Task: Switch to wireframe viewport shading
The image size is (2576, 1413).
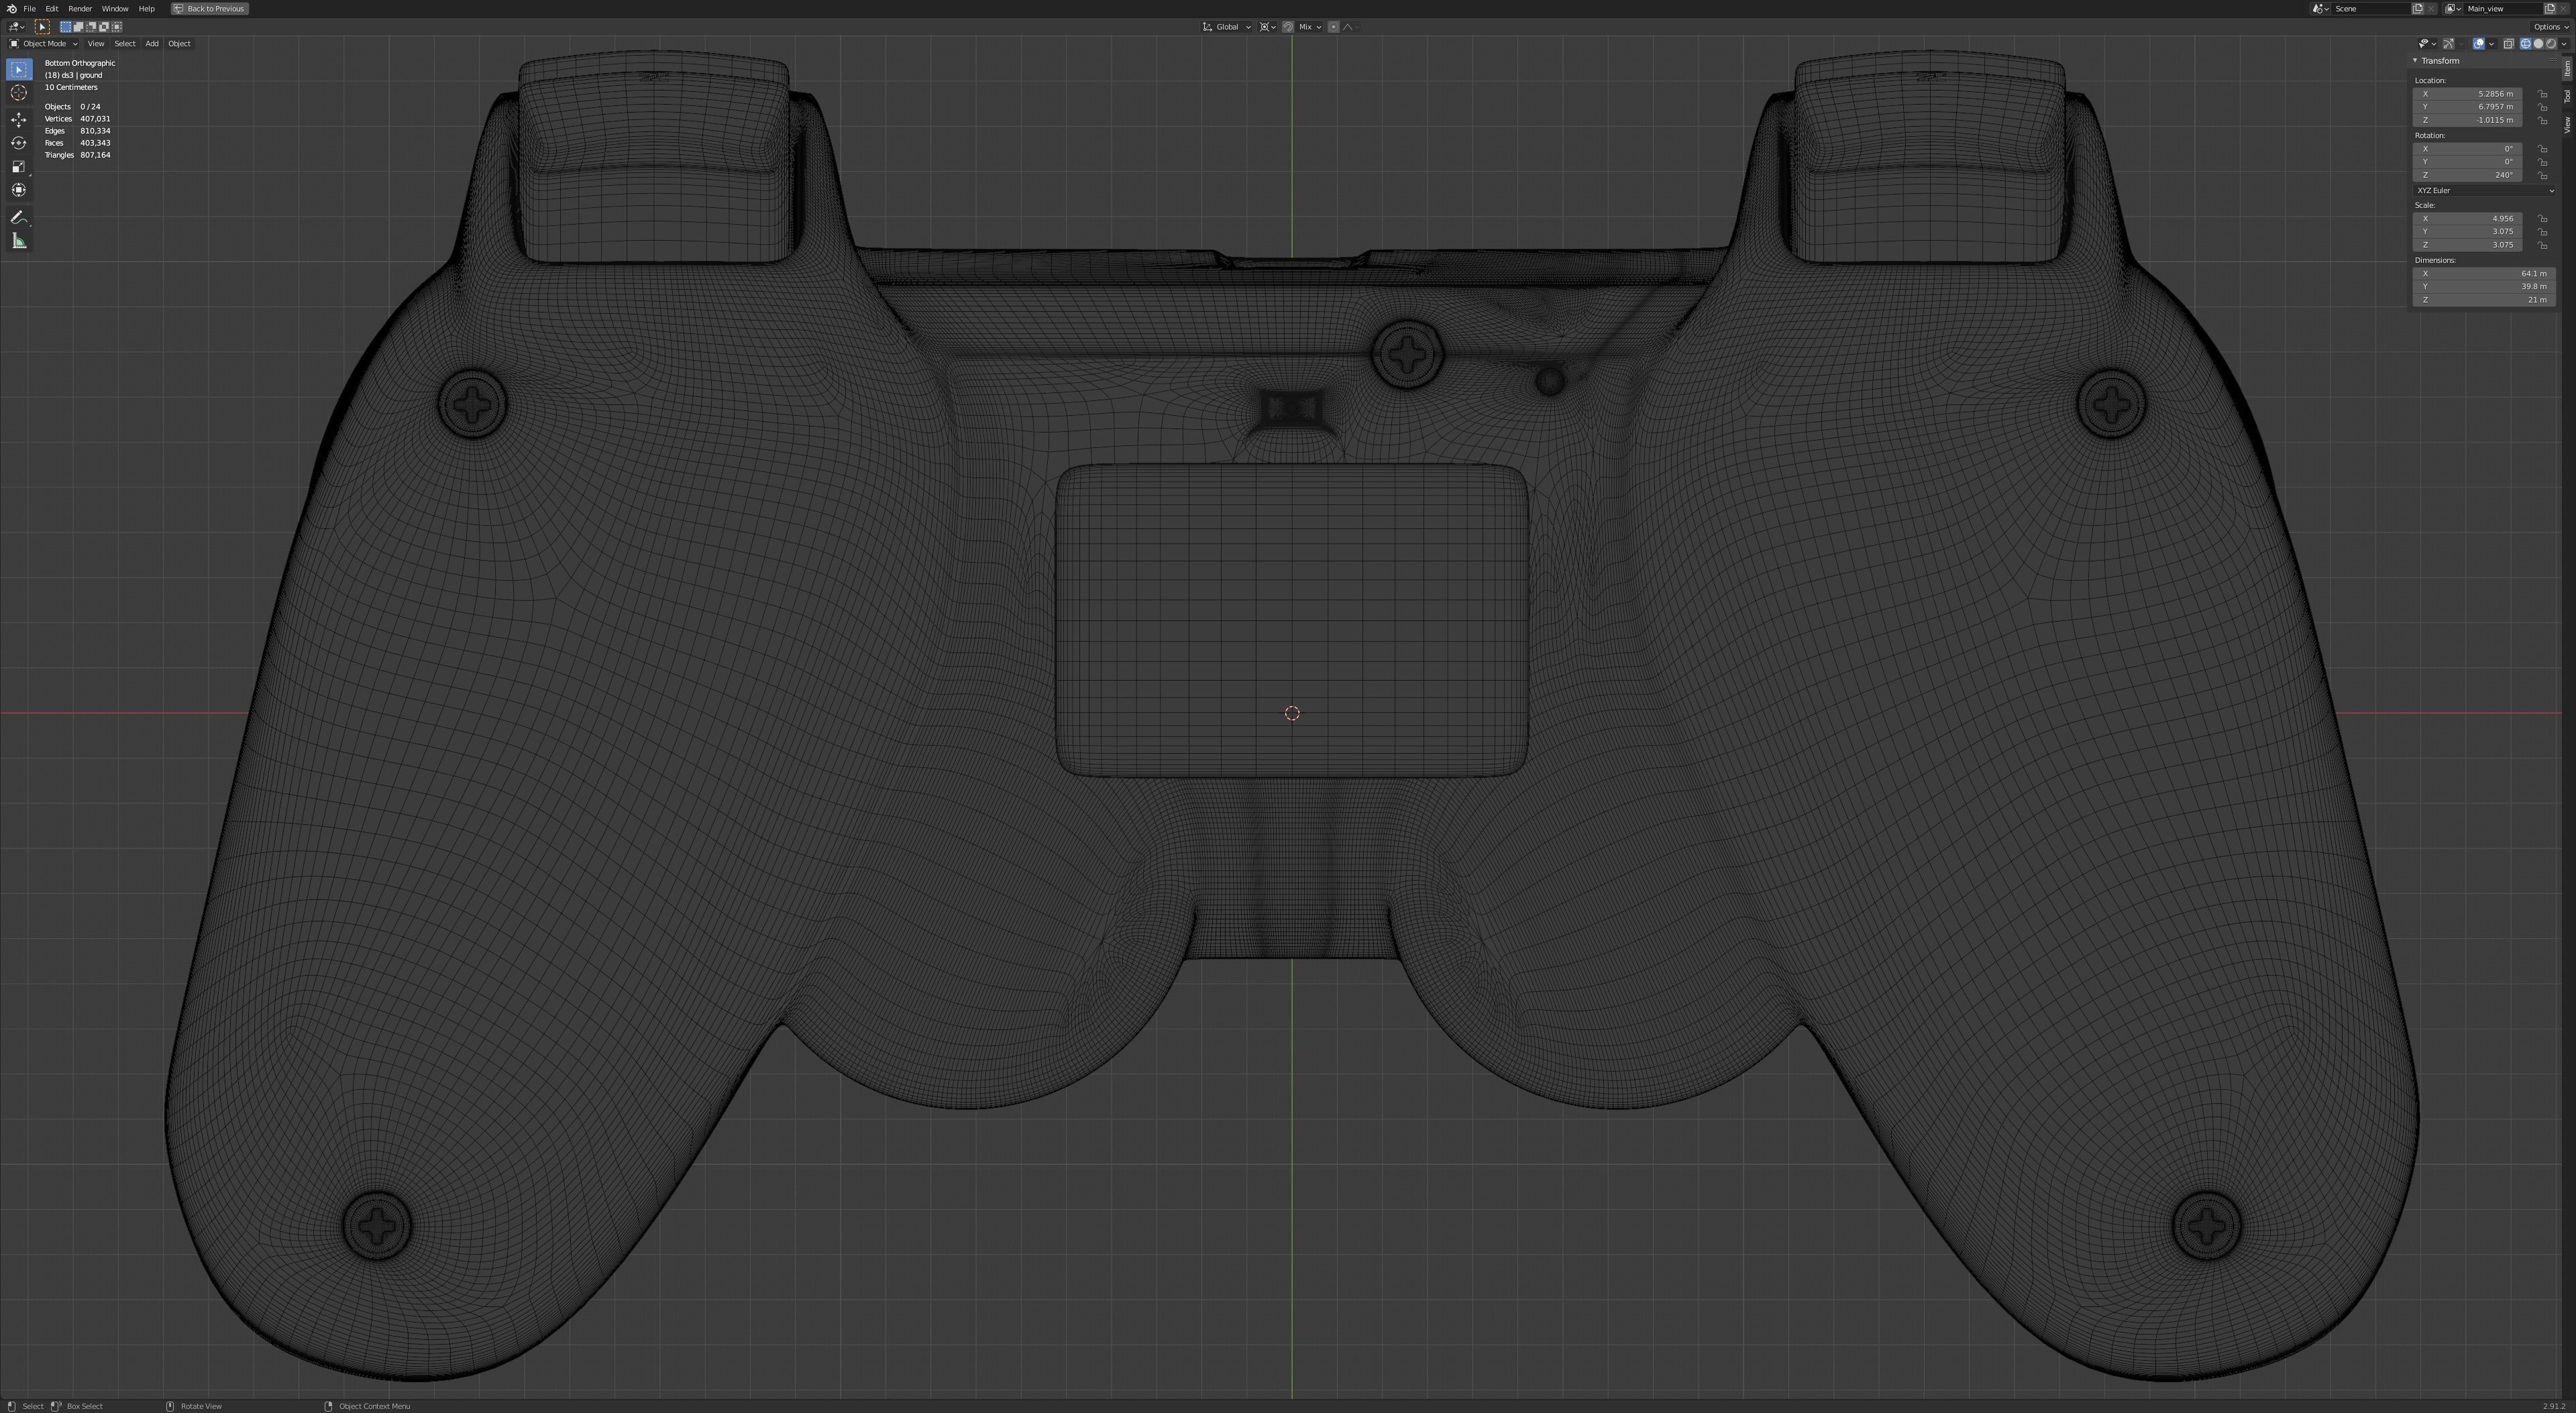Action: click(2525, 44)
